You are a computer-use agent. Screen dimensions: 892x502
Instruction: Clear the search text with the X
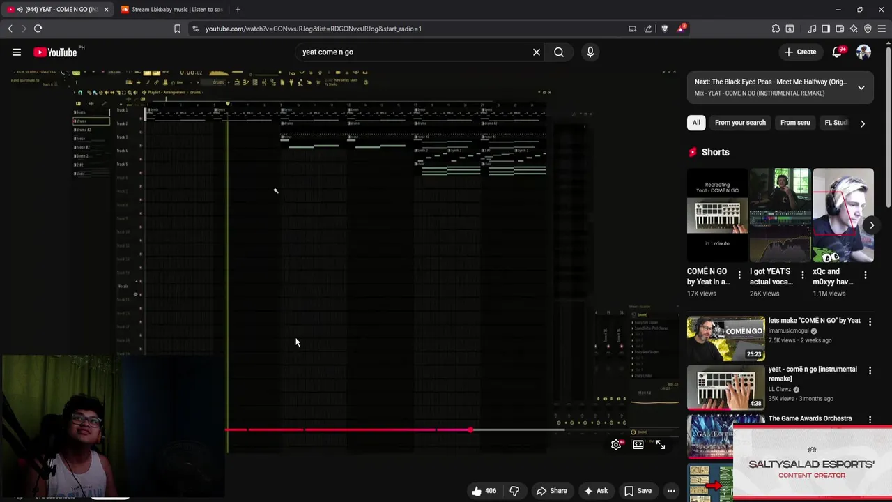[537, 52]
